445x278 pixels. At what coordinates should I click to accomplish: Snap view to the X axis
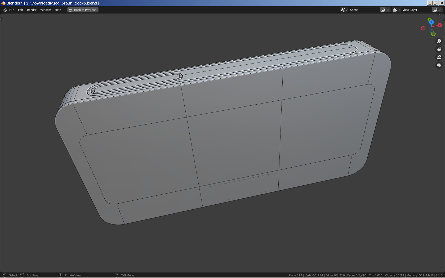pyautogui.click(x=440, y=25)
